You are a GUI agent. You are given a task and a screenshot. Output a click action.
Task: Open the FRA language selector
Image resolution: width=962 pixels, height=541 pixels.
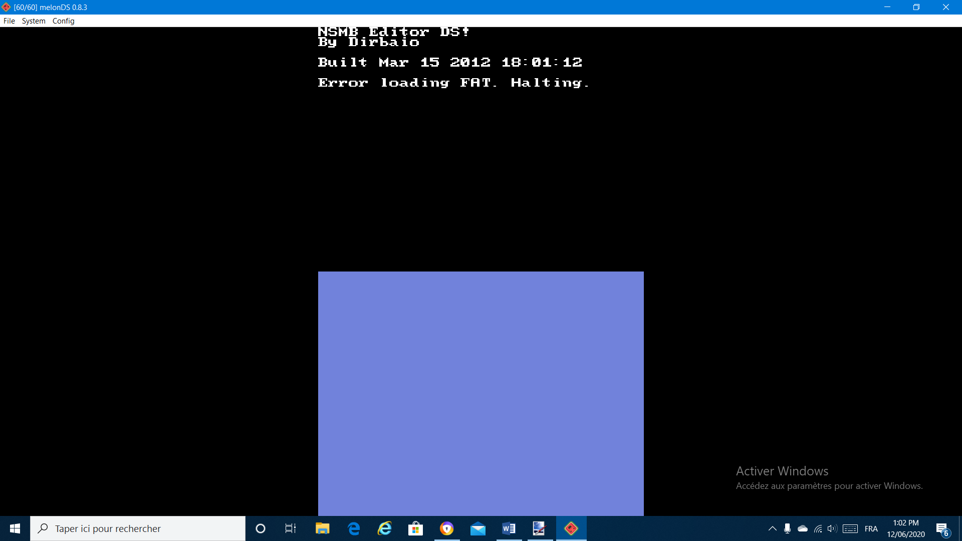[871, 528]
